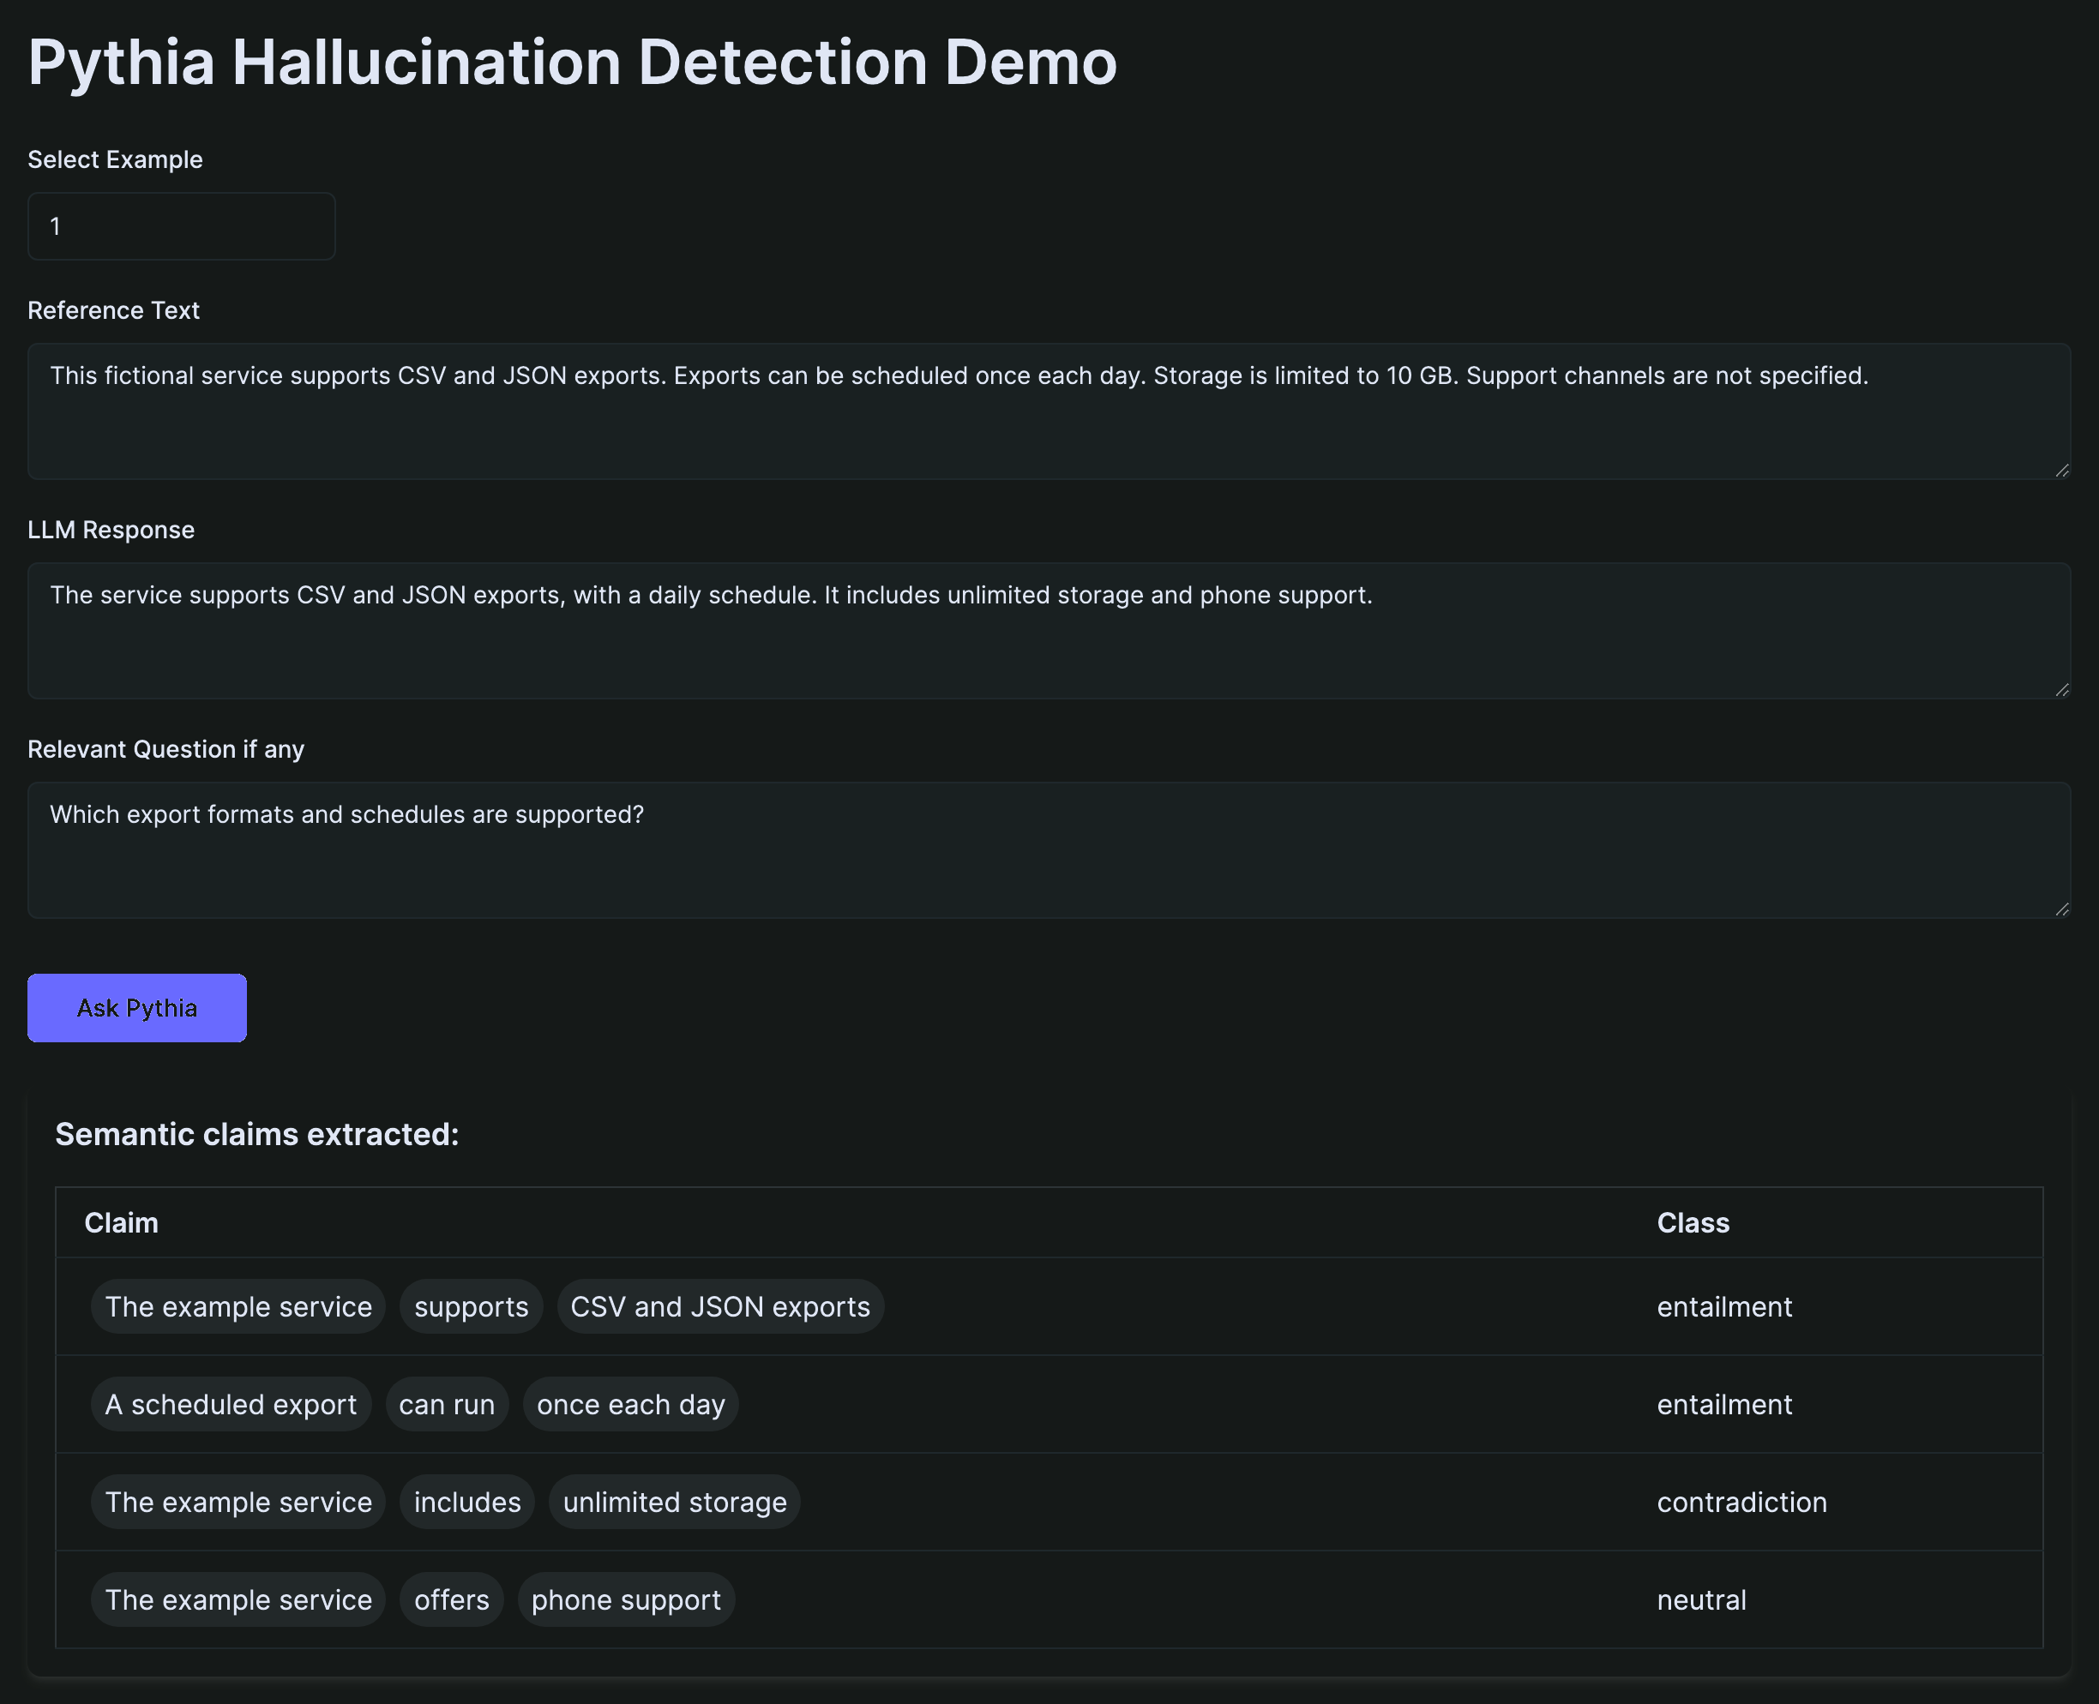Image resolution: width=2099 pixels, height=1704 pixels.
Task: Click the 'offers' predicate chip
Action: (x=452, y=1599)
